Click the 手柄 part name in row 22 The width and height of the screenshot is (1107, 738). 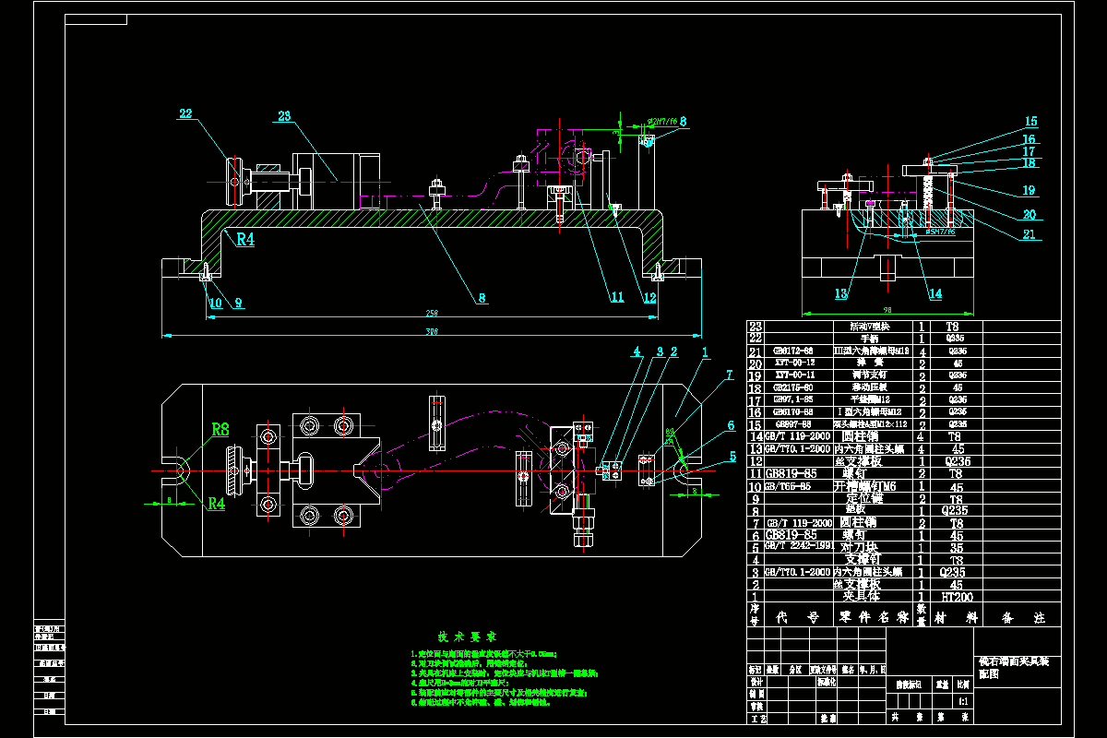(x=870, y=339)
